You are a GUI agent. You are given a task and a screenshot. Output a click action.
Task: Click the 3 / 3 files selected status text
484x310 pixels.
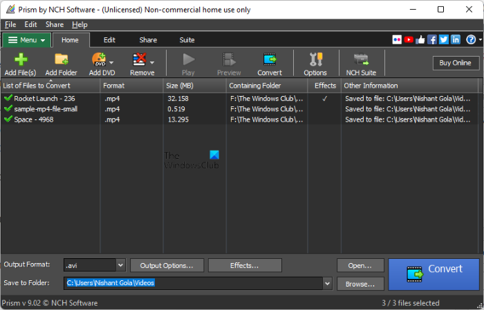[411, 303]
